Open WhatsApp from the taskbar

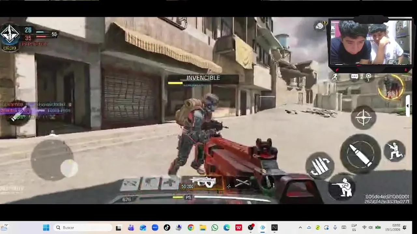pos(215,228)
